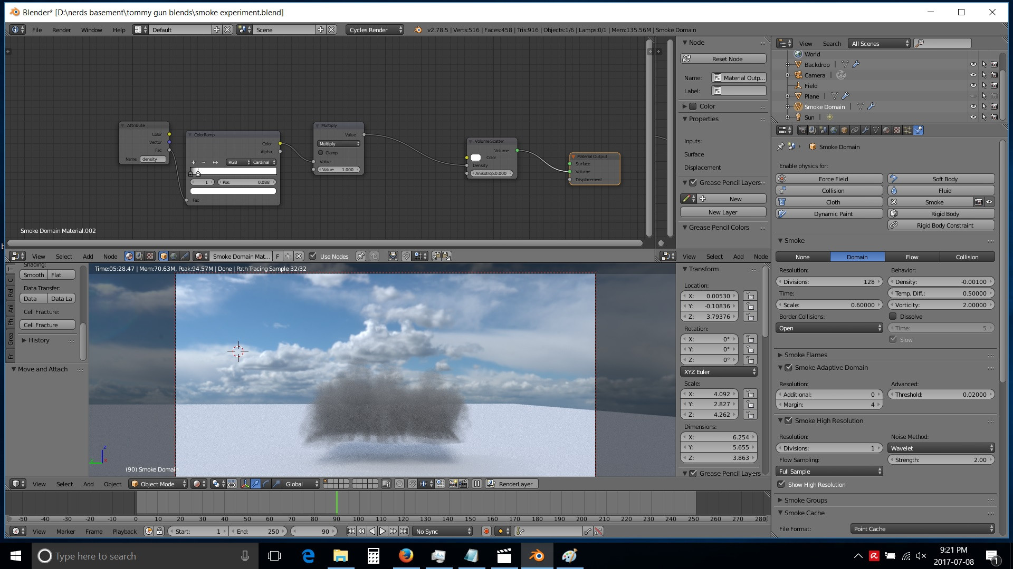The image size is (1013, 569).
Task: Select the Material properties tab (sphere icon)
Action: coord(886,130)
